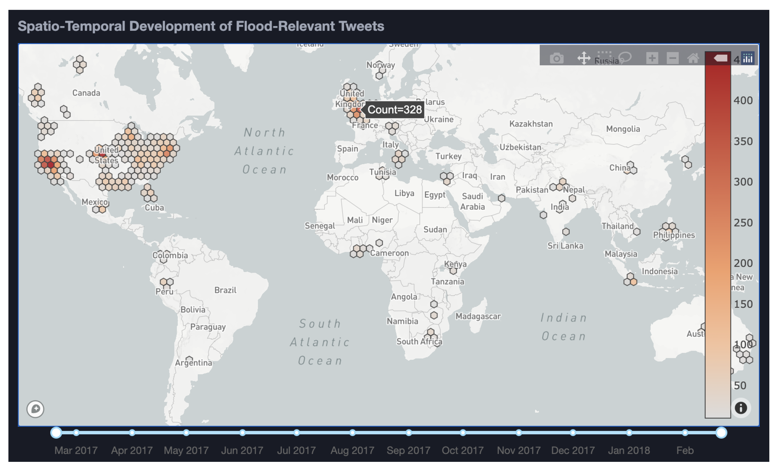
Task: Zoom out with the minus button
Action: tap(672, 58)
